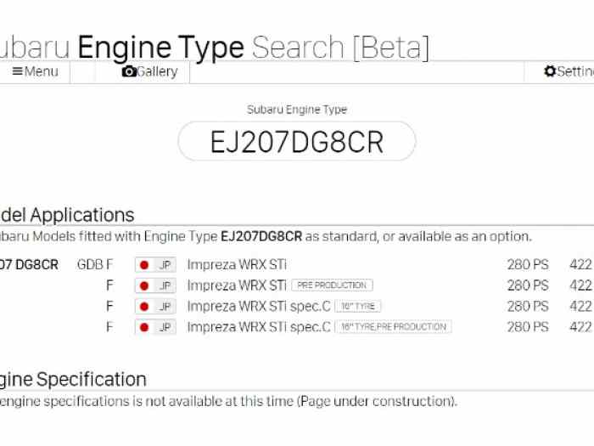This screenshot has width=594, height=446.
Task: Select the Model Applications section heading
Action: (67, 216)
